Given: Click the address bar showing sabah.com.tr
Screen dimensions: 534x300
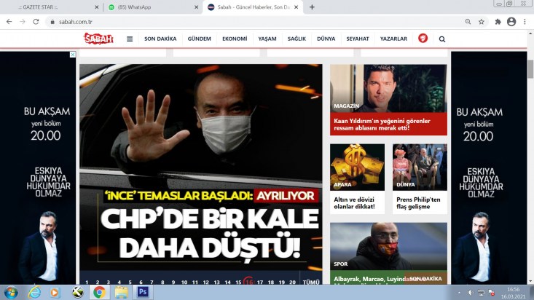Looking at the screenshot, I should [x=256, y=22].
